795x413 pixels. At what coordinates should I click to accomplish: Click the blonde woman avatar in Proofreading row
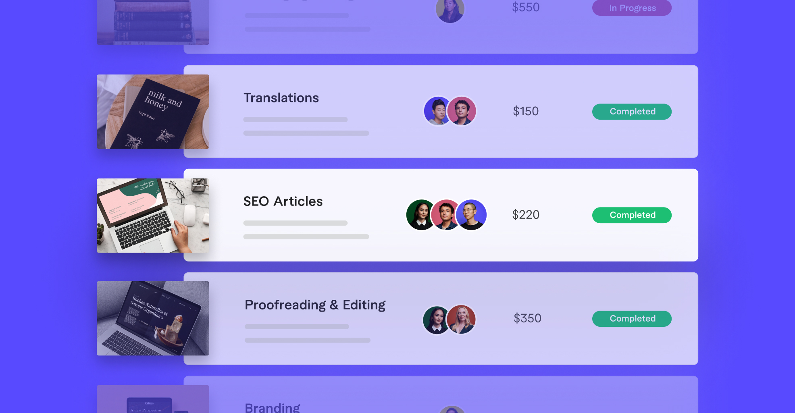(462, 319)
